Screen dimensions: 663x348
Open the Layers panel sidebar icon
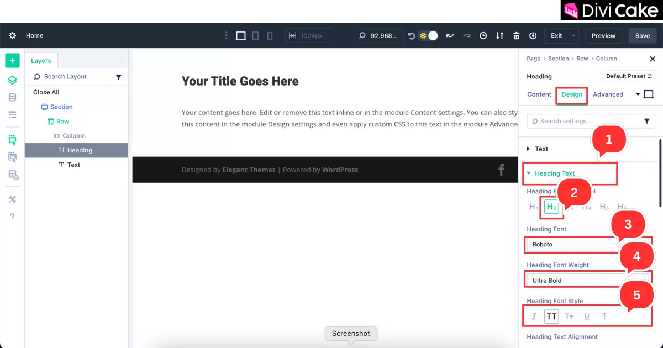(12, 80)
